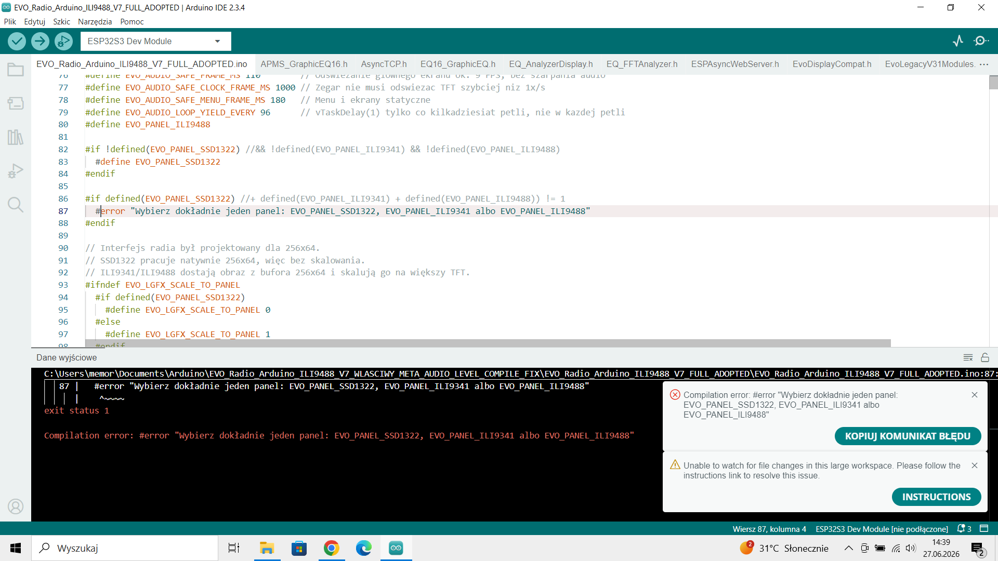Viewport: 998px width, 561px height.
Task: Click line number 87 in the gutter
Action: point(63,211)
